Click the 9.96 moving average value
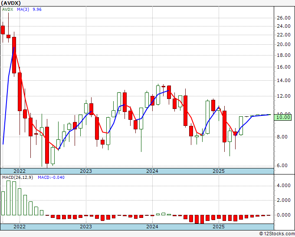Image resolution: width=295 pixels, height=237 pixels. (x=37, y=10)
